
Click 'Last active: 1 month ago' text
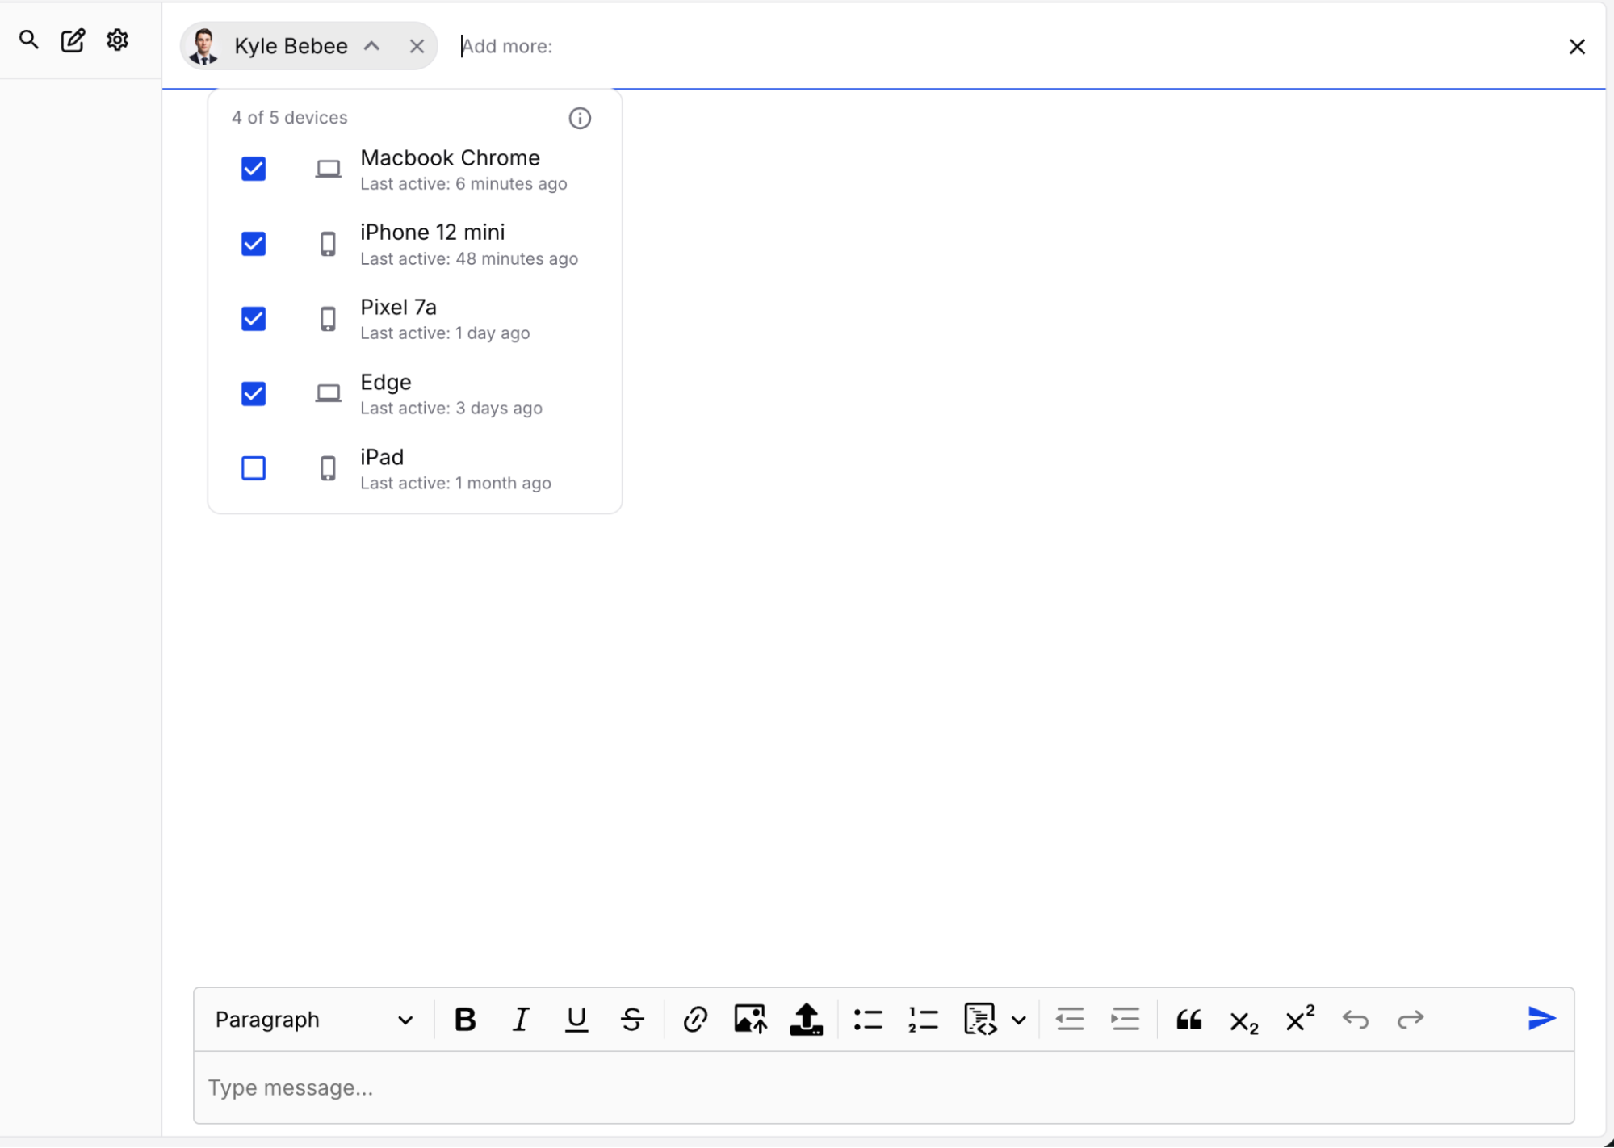pyautogui.click(x=455, y=484)
